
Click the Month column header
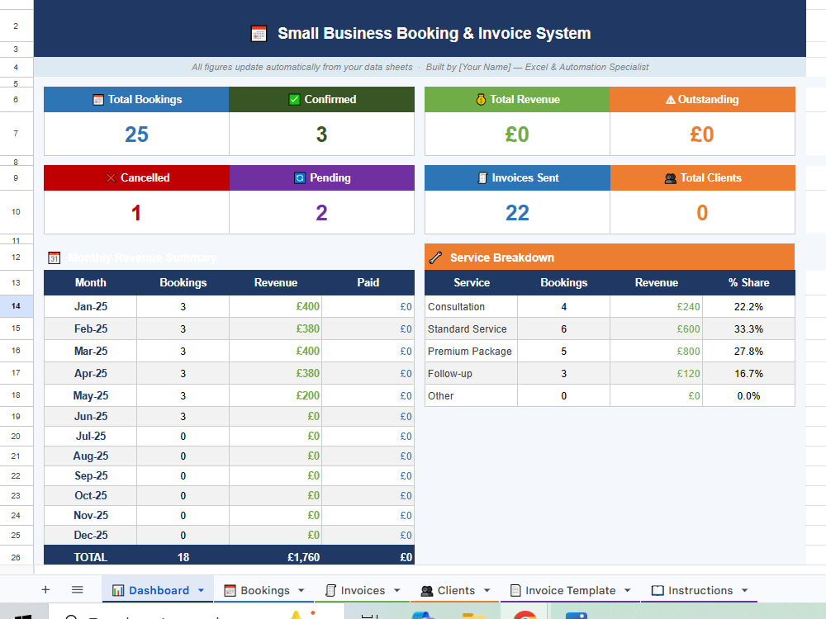(90, 282)
